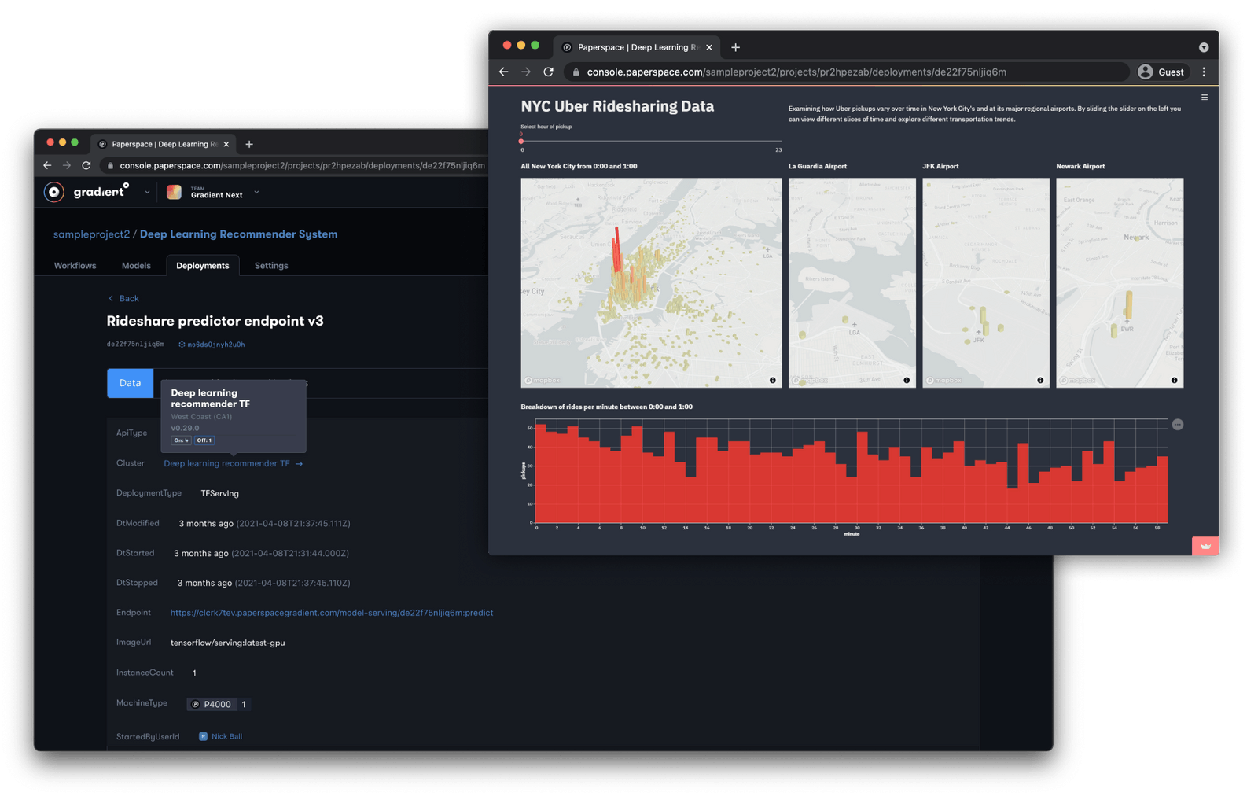
Task: Expand the dropdown chevron beside the gradient logo
Action: pyautogui.click(x=147, y=191)
